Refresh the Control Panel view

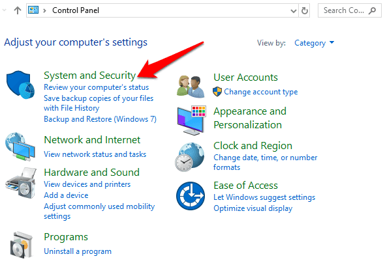[x=305, y=10]
